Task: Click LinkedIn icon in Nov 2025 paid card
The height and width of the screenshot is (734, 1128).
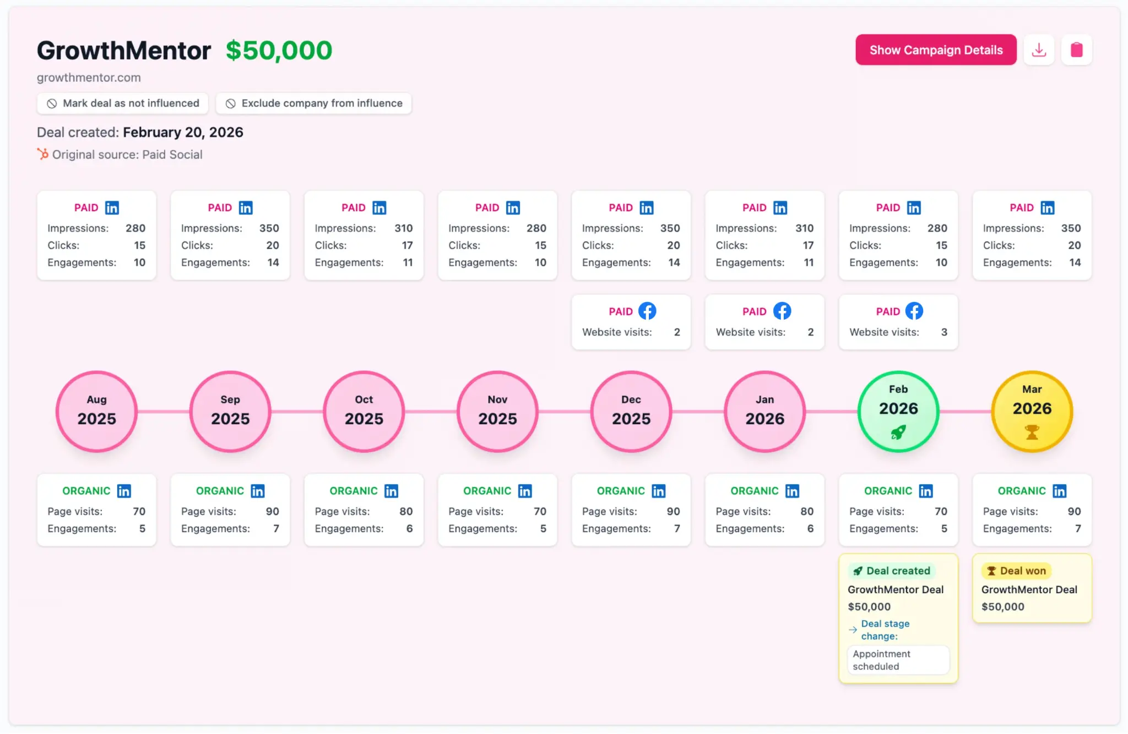Action: tap(513, 207)
